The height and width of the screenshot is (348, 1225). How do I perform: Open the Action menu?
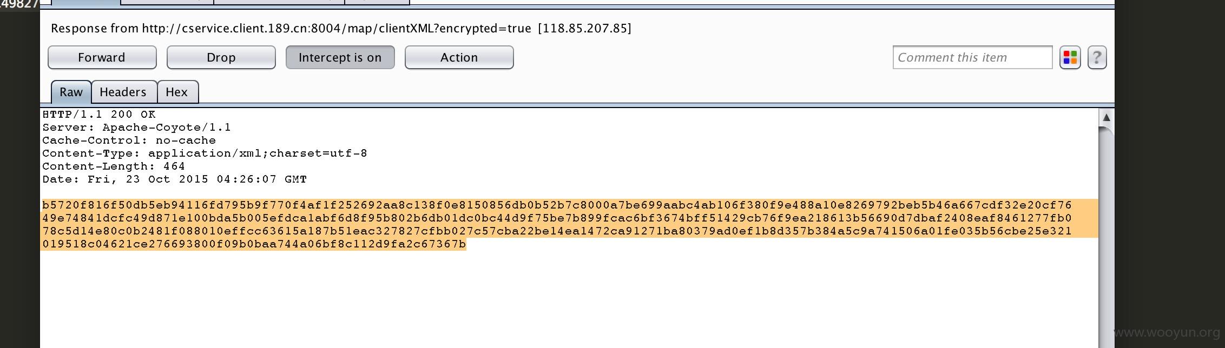point(459,57)
